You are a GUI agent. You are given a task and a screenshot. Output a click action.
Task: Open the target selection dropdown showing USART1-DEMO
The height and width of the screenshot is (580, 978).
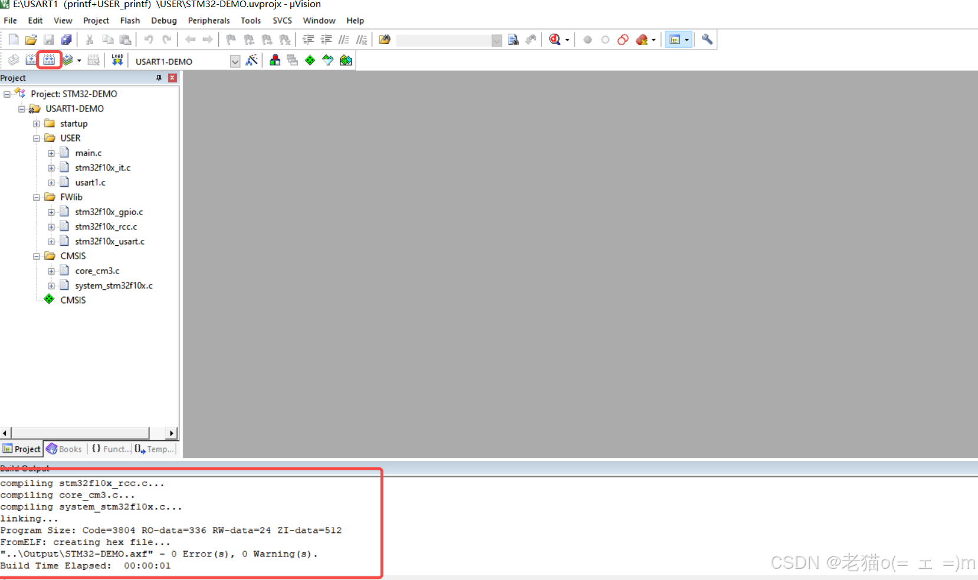[x=235, y=61]
